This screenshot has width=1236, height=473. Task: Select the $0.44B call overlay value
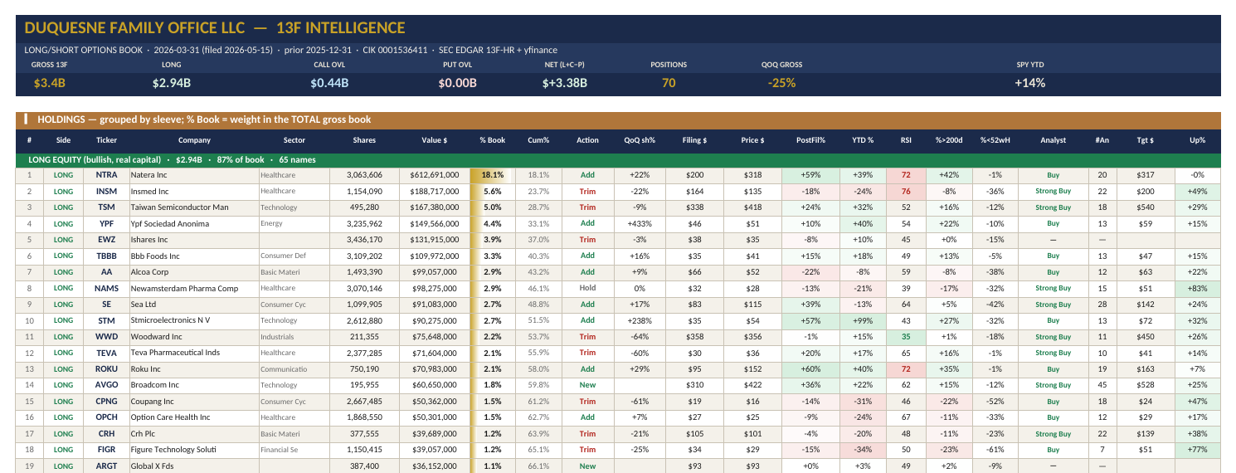tap(329, 83)
